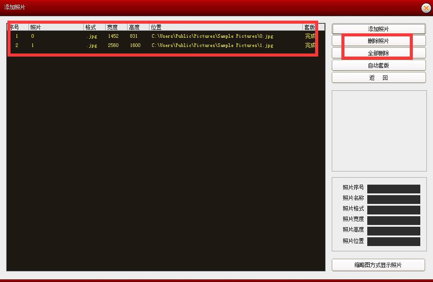
Task: Switch to thumbnail view with 缩略图方式显示照片
Action: coord(378,265)
